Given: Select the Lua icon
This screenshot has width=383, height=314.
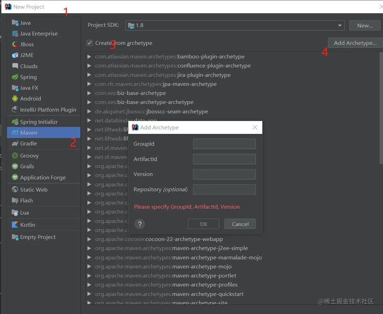Looking at the screenshot, I should coord(15,213).
